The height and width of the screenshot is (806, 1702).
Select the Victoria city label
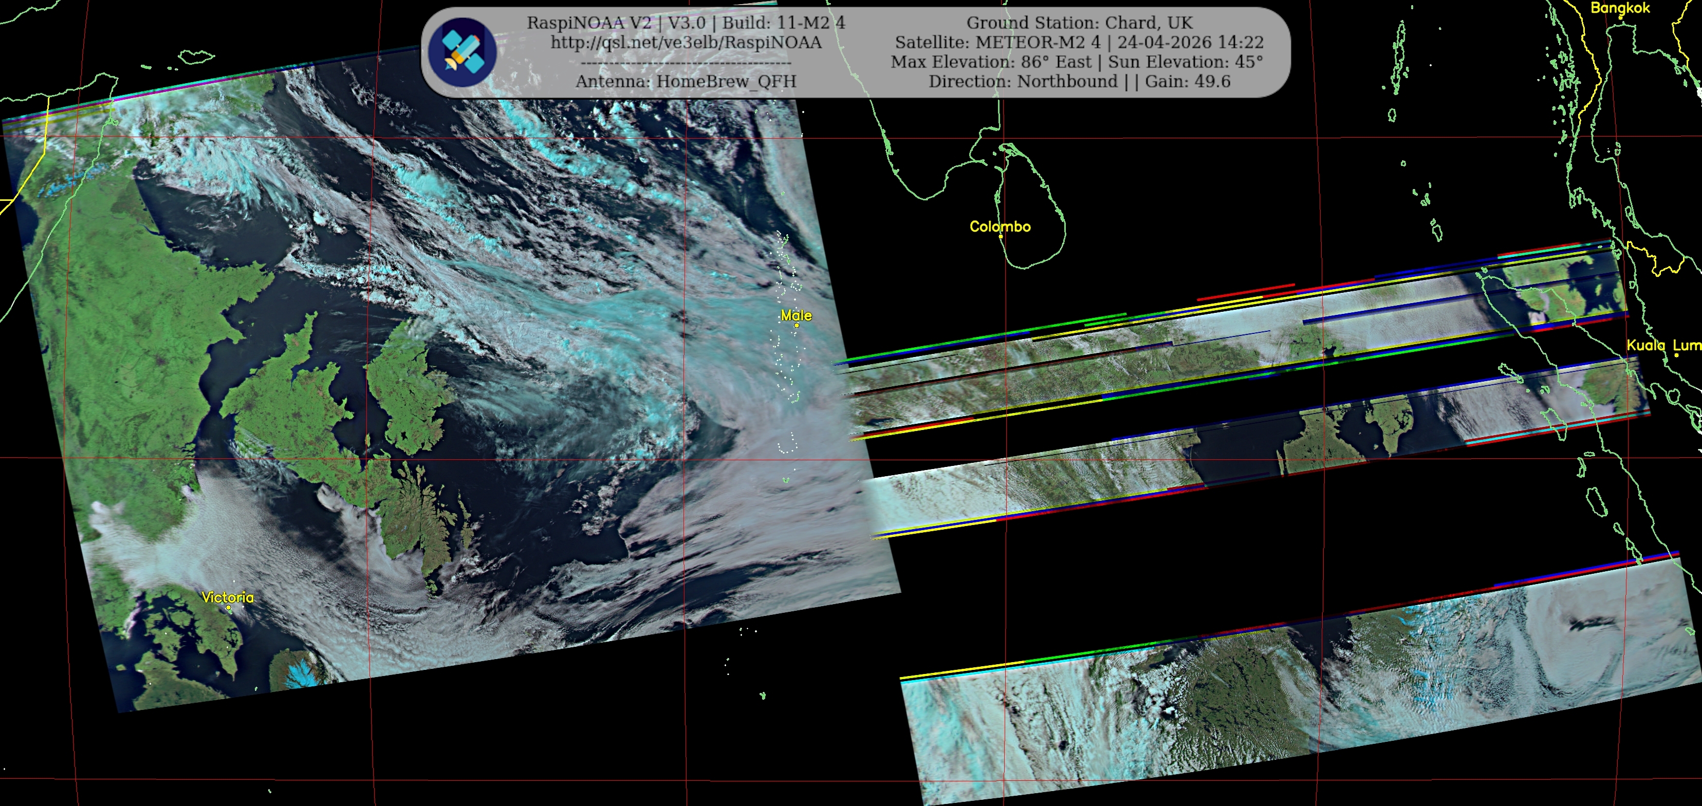(x=227, y=597)
